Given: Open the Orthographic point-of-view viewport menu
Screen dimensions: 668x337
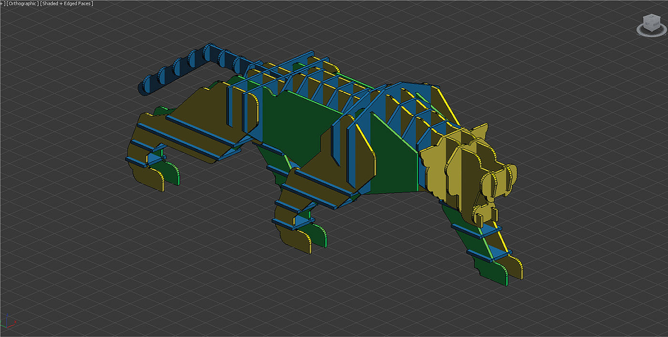Looking at the screenshot, I should (22, 4).
